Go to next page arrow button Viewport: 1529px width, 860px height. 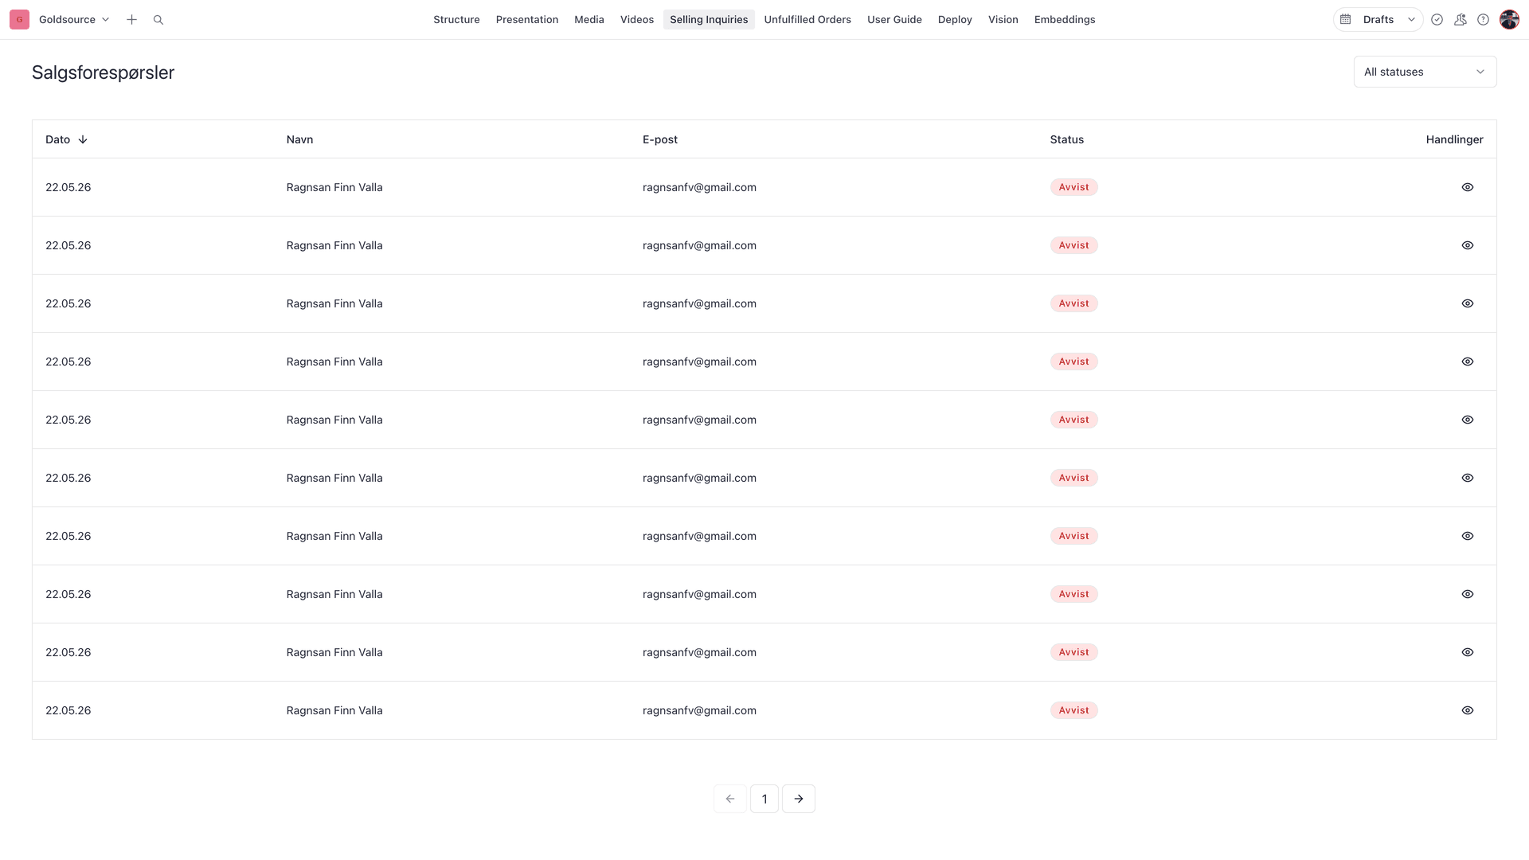(x=799, y=799)
